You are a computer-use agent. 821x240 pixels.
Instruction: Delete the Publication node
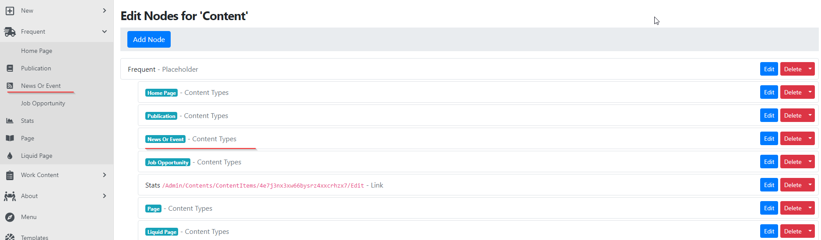[x=793, y=115]
